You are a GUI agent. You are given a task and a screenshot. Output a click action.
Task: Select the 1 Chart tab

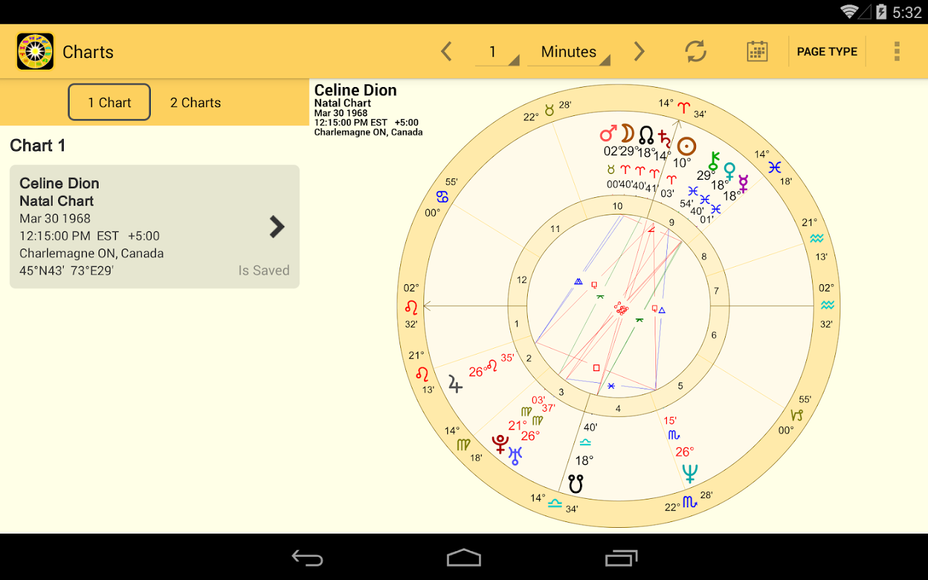pyautogui.click(x=110, y=102)
